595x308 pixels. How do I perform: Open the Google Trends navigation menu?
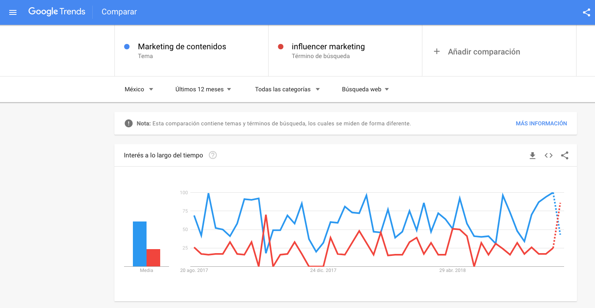coord(12,12)
